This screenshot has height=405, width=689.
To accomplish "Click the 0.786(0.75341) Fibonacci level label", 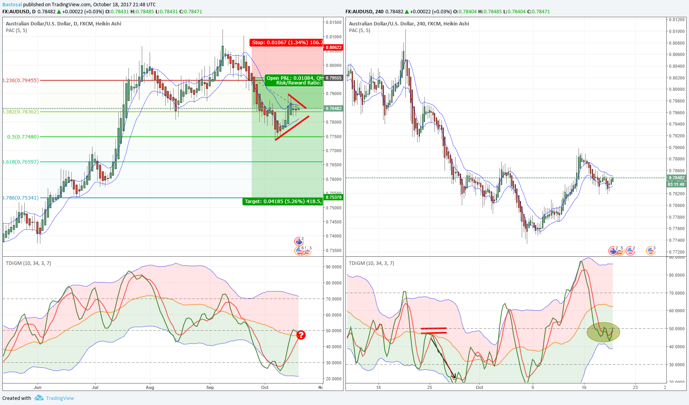I will (20, 198).
